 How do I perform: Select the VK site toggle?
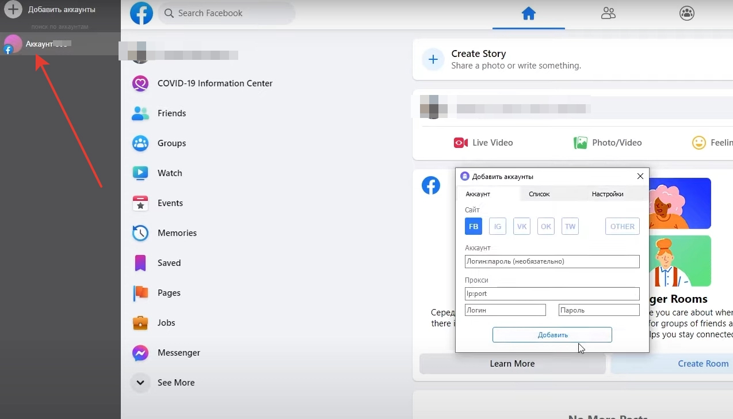coord(522,226)
